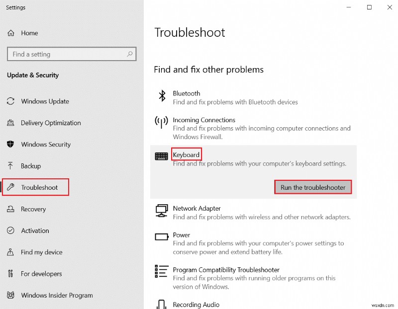Click the Network Adapter icon
The width and height of the screenshot is (398, 309).
click(161, 210)
